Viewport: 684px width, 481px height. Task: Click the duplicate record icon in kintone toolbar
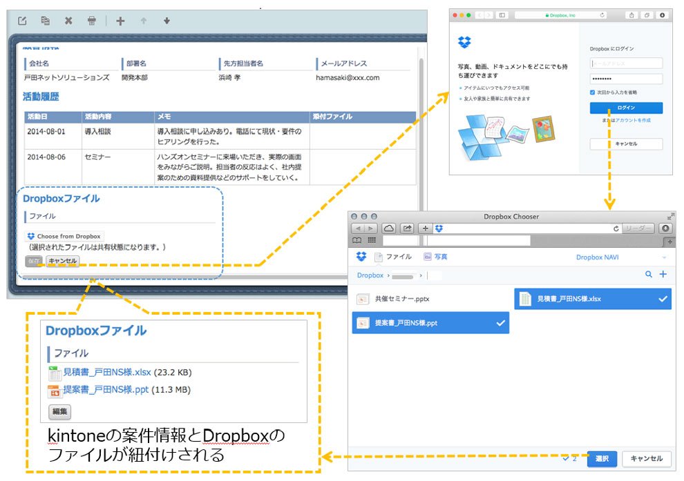pos(45,21)
